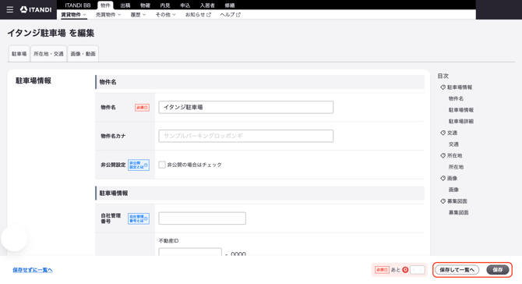Click the round white floating button
522x284 pixels.
(x=14, y=238)
